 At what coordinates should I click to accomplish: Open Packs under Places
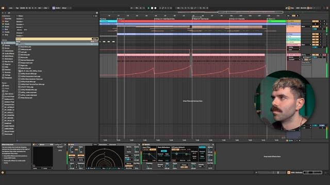[x=7, y=86]
